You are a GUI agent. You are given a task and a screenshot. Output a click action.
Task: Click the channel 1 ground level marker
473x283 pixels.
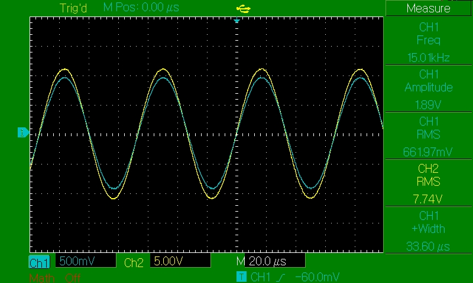coord(22,133)
